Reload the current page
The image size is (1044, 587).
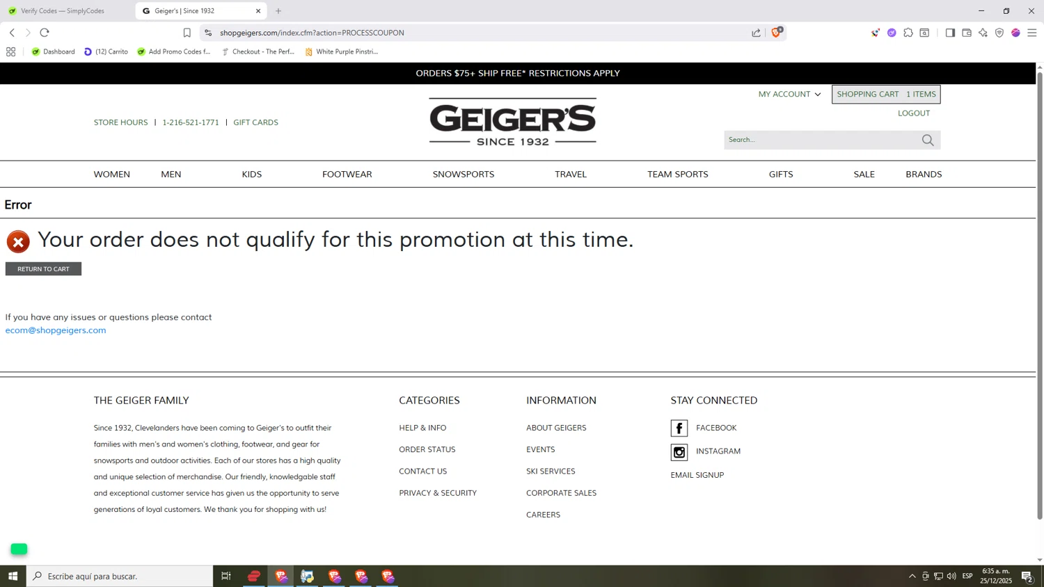pos(45,33)
